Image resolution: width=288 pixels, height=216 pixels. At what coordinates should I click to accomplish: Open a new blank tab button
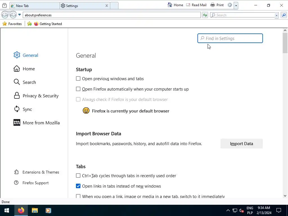pos(114,6)
